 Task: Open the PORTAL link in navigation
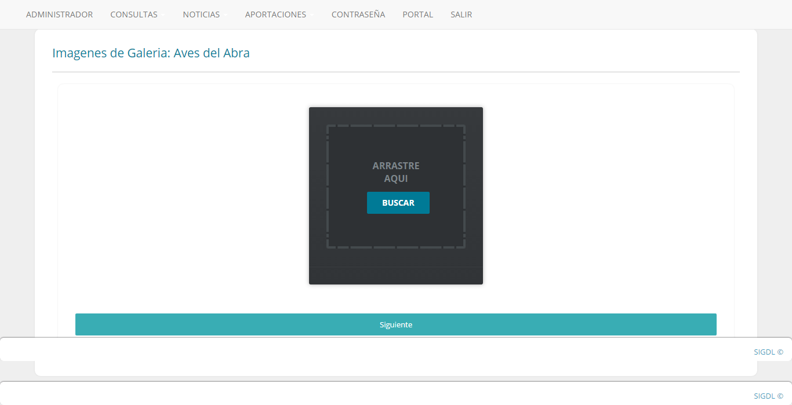point(417,14)
